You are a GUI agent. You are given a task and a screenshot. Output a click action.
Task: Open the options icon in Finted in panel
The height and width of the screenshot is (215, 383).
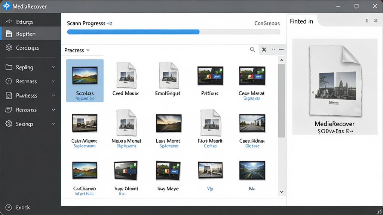(367, 21)
